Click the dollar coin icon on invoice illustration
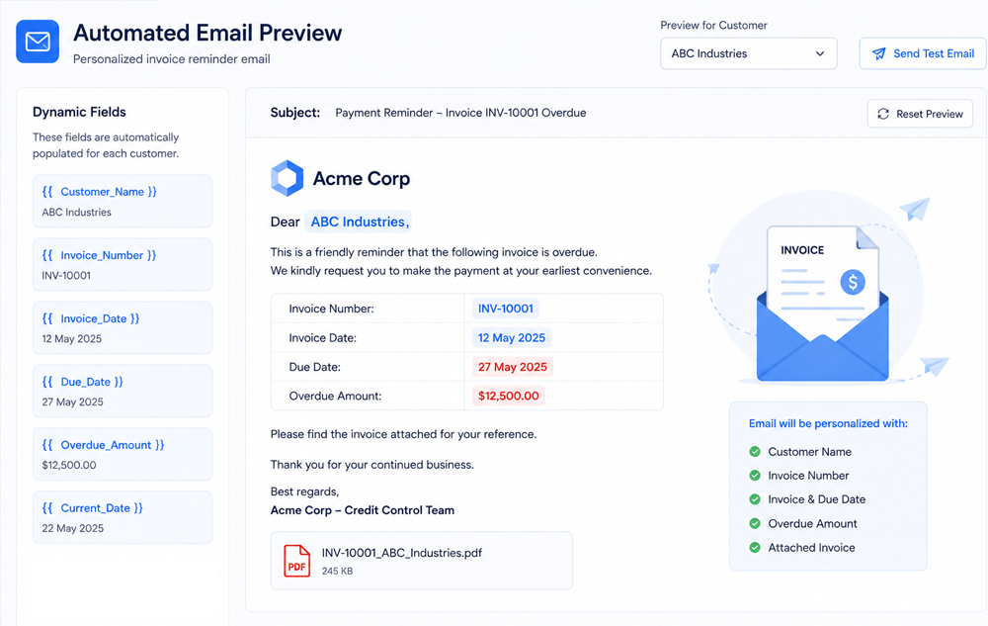This screenshot has height=626, width=988. [853, 282]
